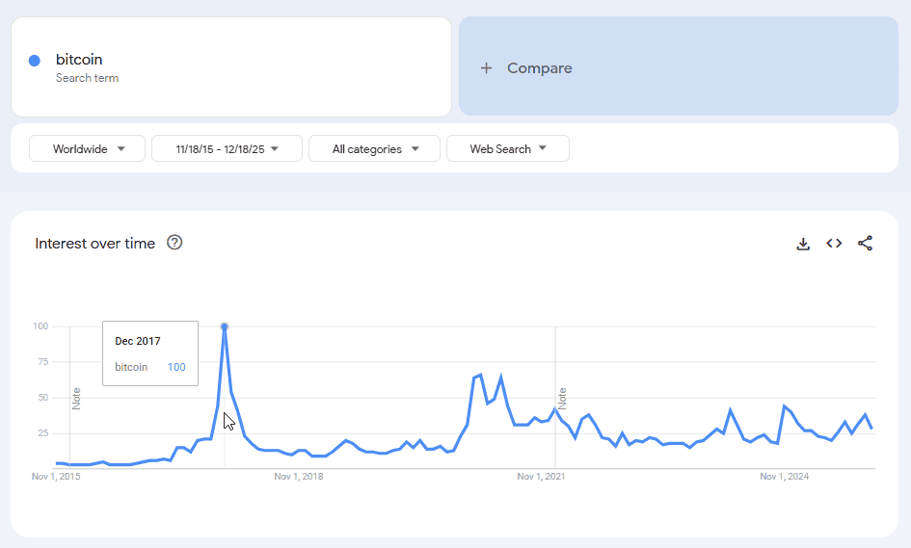Share the interest over time chart

[865, 244]
